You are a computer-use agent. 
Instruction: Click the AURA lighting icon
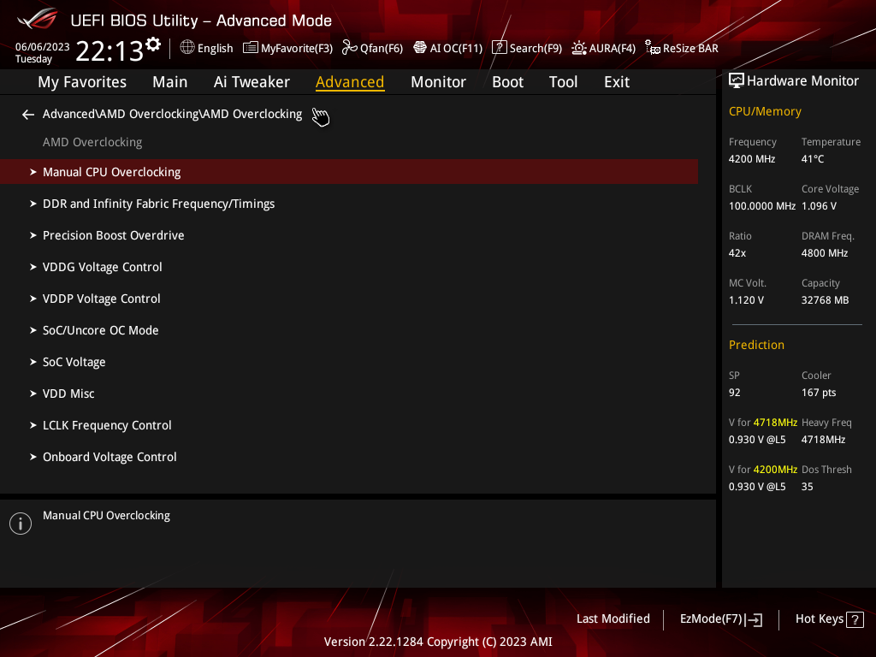pos(579,48)
